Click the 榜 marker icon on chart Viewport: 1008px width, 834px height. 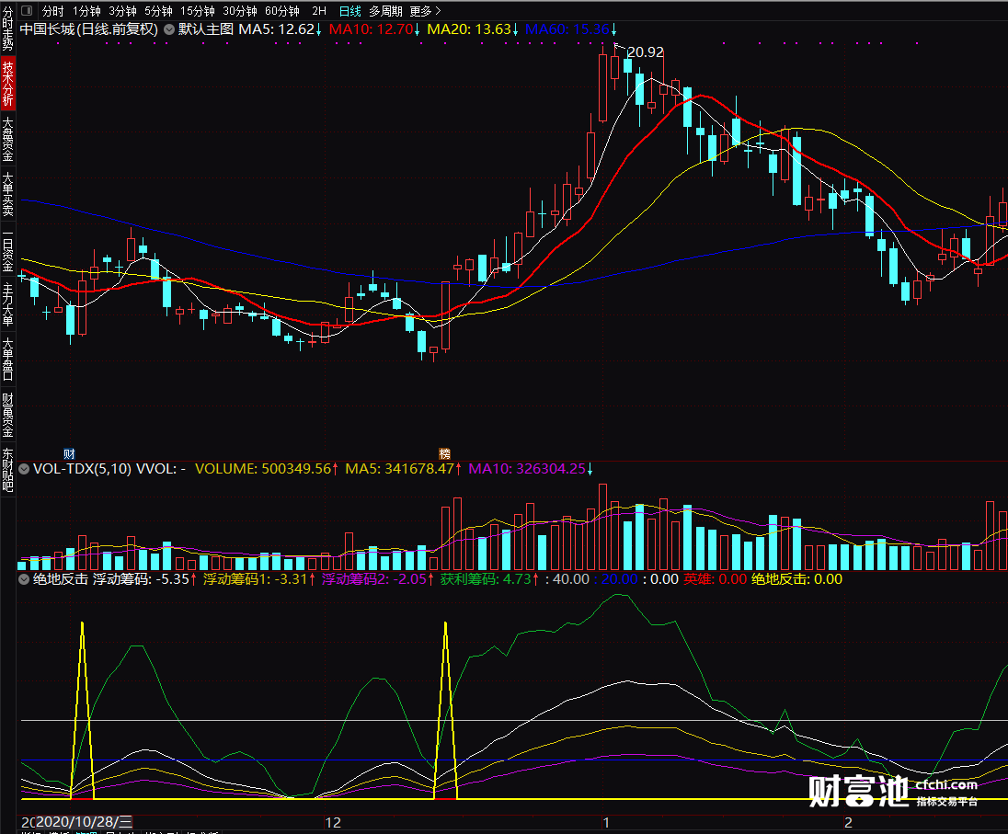point(444,453)
